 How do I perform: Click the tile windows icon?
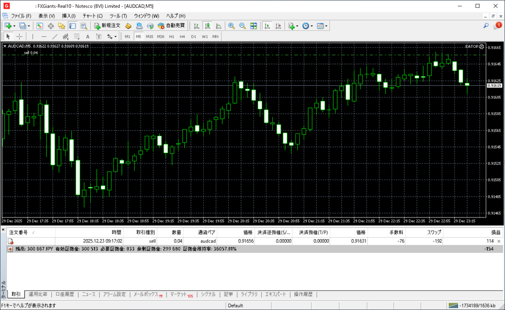click(x=253, y=26)
